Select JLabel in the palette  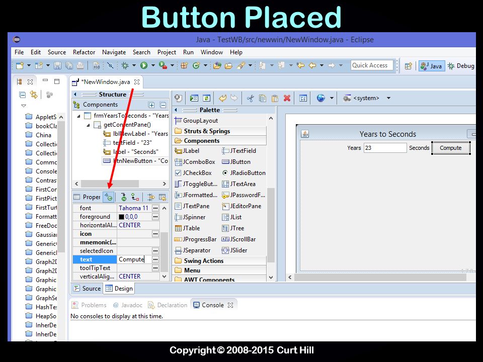187,151
